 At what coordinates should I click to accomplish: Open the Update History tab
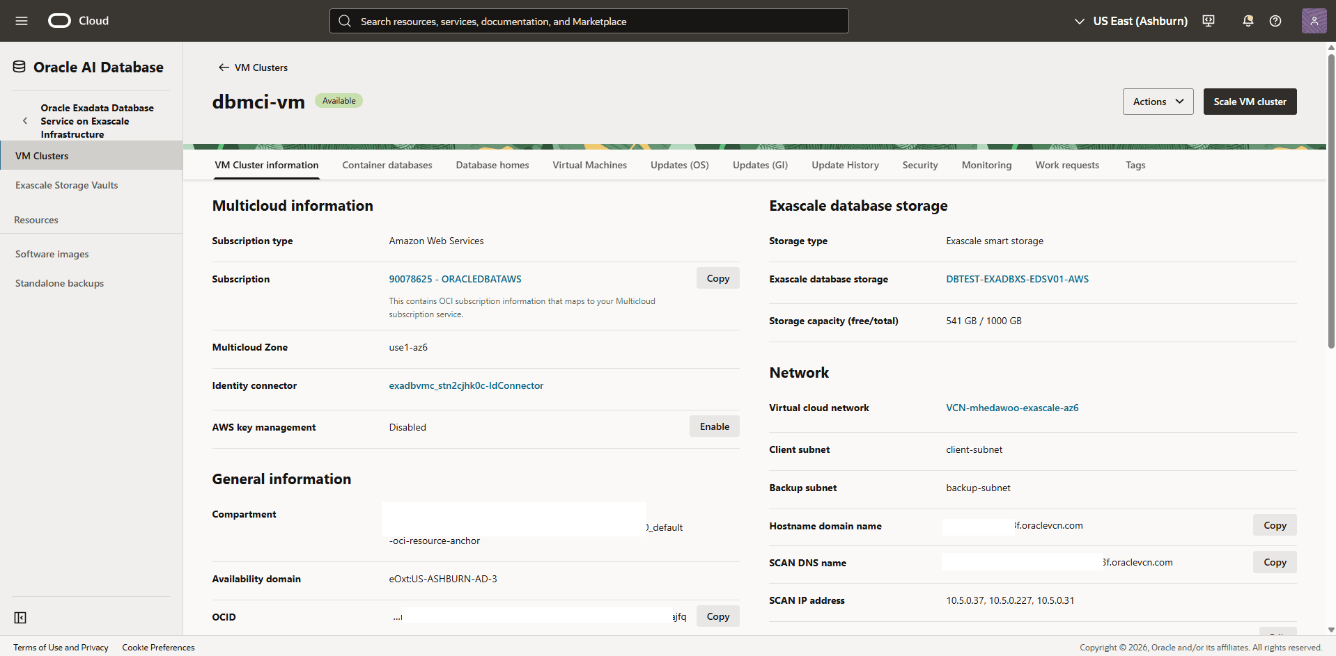point(845,165)
